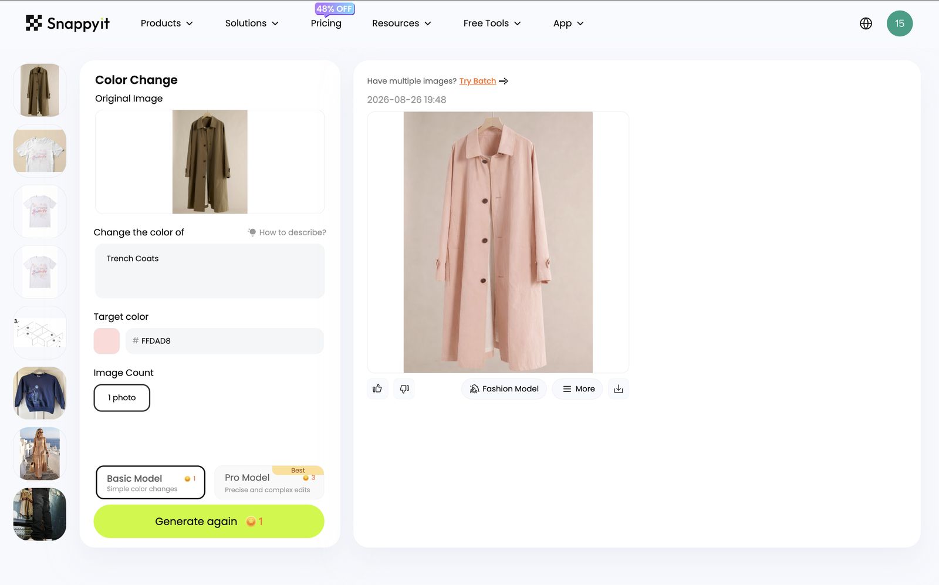Select the Basic Model option
The height and width of the screenshot is (585, 939).
point(150,482)
